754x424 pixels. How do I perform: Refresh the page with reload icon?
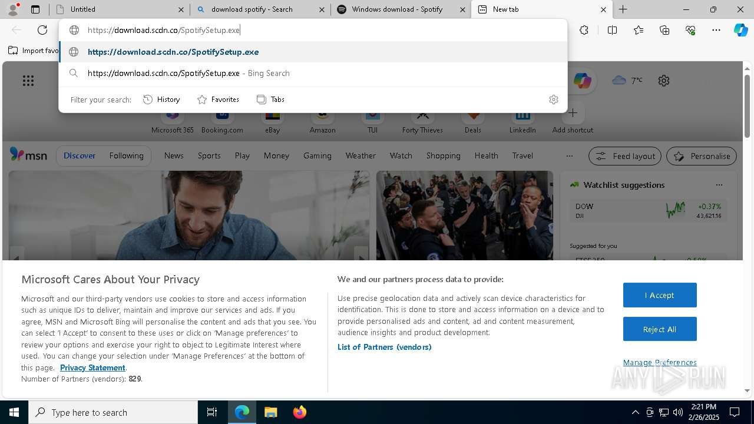42,30
